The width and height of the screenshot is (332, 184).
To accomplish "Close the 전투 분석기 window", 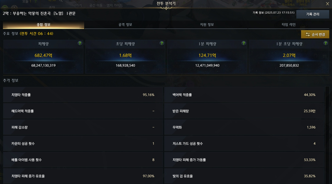I will pyautogui.click(x=327, y=4).
